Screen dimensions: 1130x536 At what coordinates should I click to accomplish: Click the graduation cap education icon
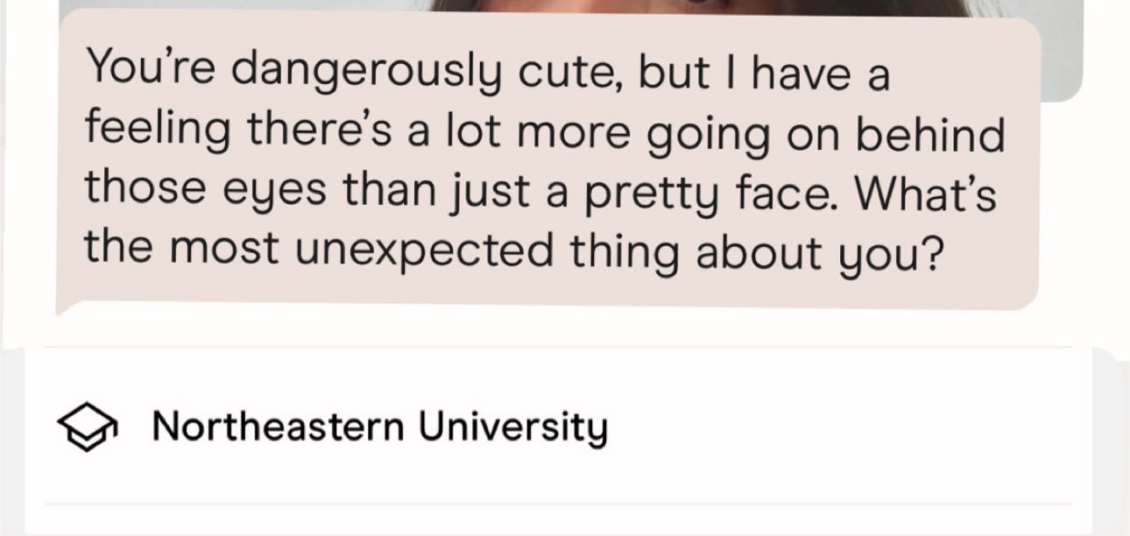87,428
